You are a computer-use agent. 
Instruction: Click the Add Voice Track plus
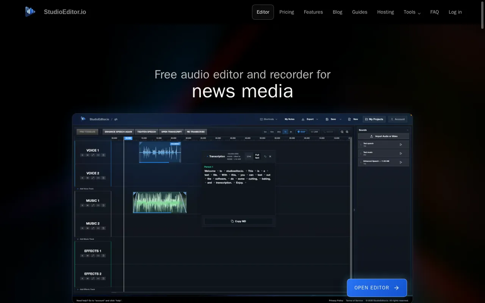coord(78,189)
